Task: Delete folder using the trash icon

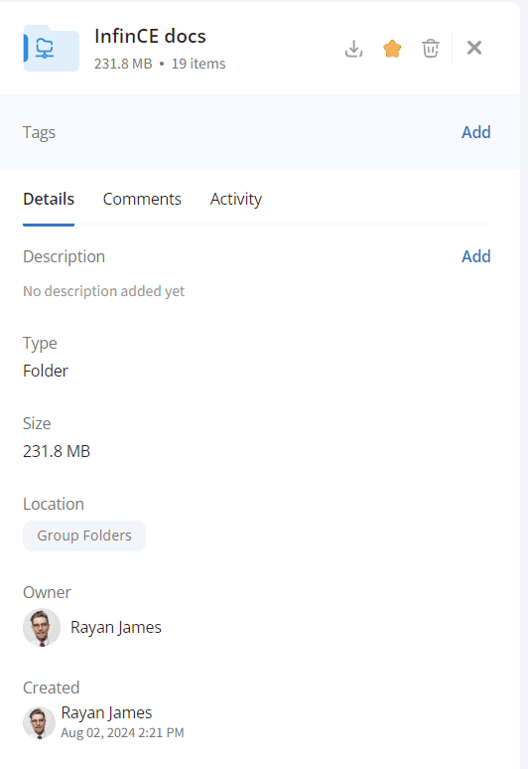Action: (x=431, y=49)
